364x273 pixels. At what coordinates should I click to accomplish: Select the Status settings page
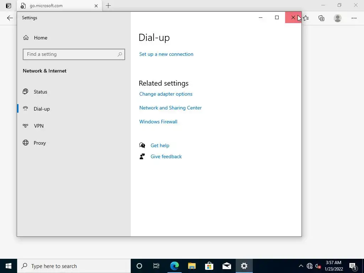pos(74,92)
